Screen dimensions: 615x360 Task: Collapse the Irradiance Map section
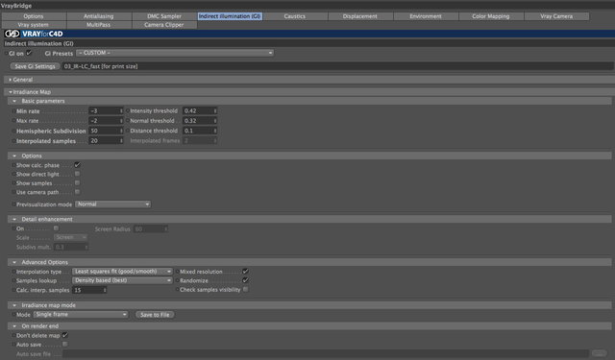pyautogui.click(x=11, y=92)
